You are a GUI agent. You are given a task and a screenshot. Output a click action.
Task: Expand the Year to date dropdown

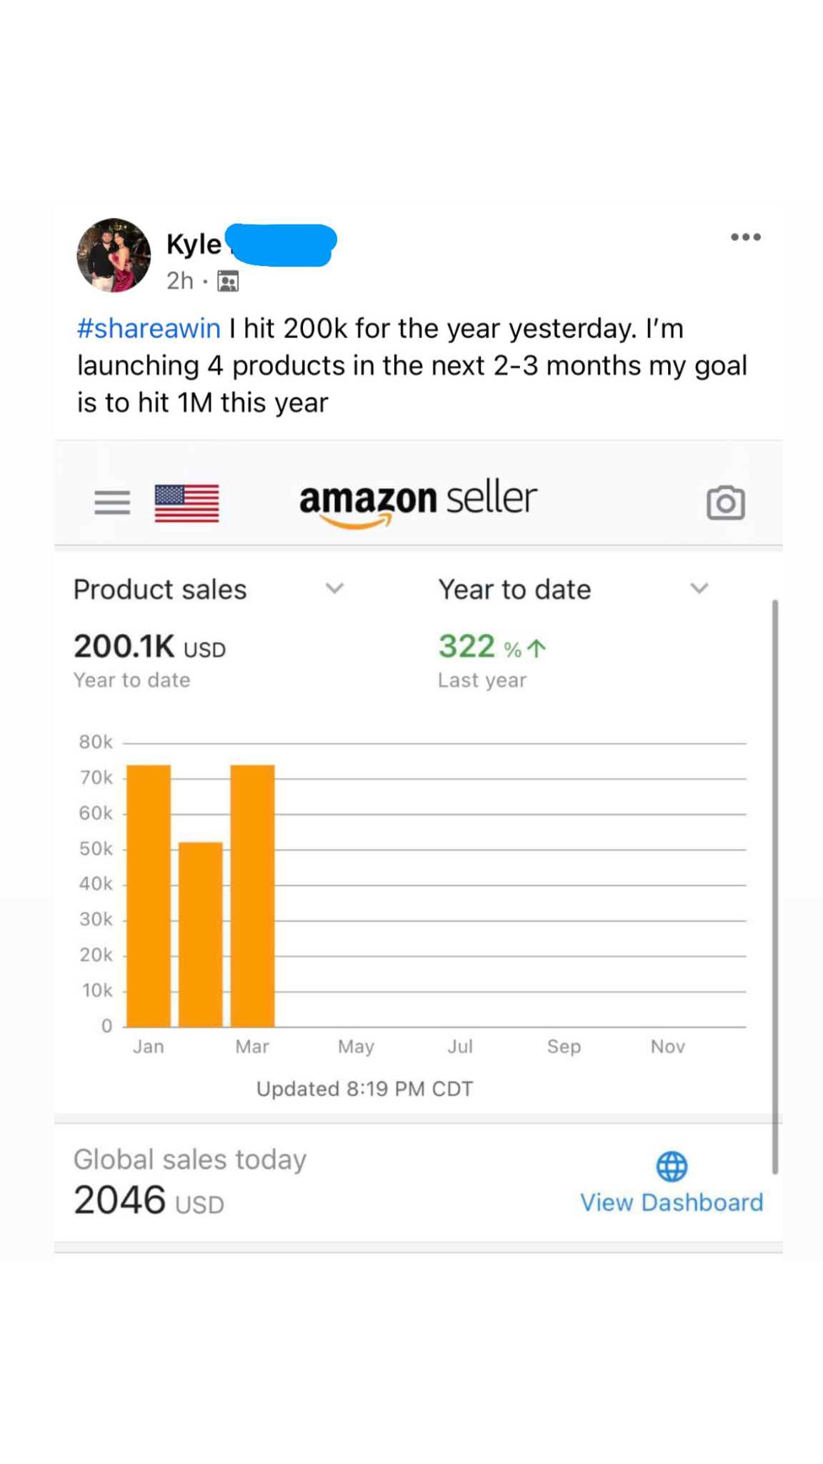[699, 588]
